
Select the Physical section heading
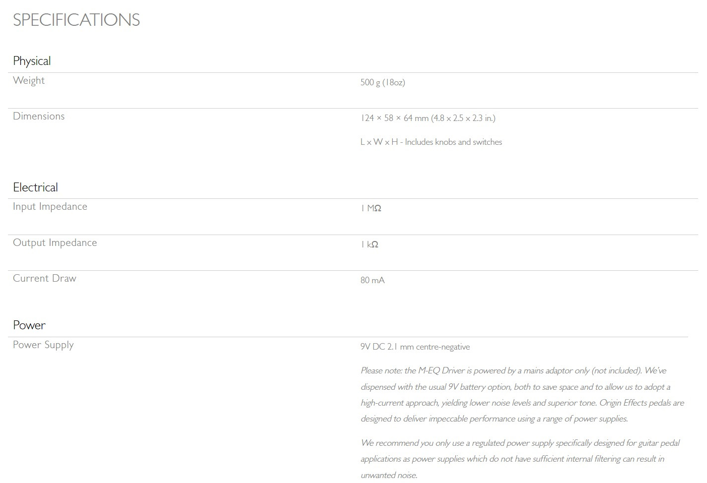click(32, 61)
